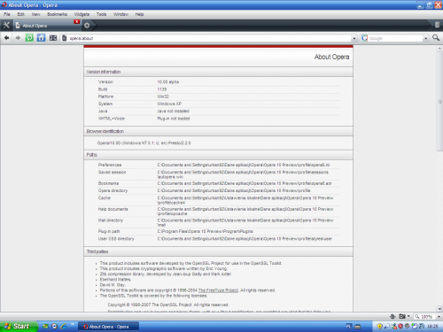The image size is (443, 332).
Task: Open the Windows Start button
Action: (x=19, y=327)
